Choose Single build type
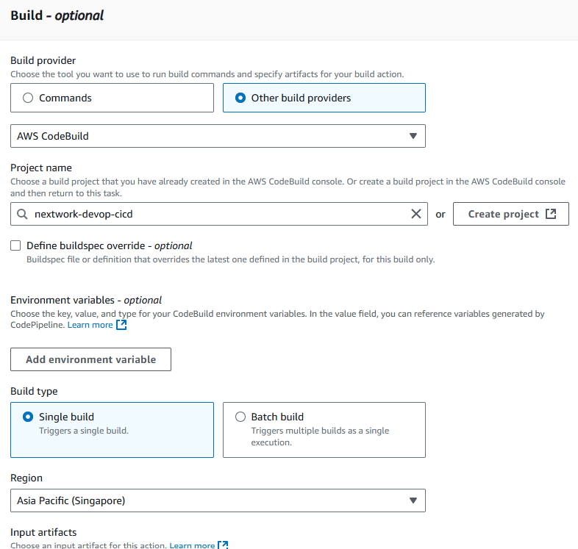This screenshot has width=578, height=549. point(112,430)
